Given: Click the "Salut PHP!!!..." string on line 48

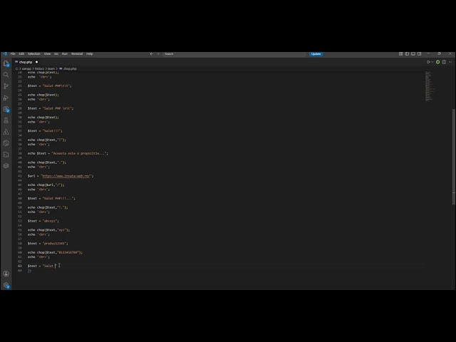Looking at the screenshot, I should pos(58,198).
